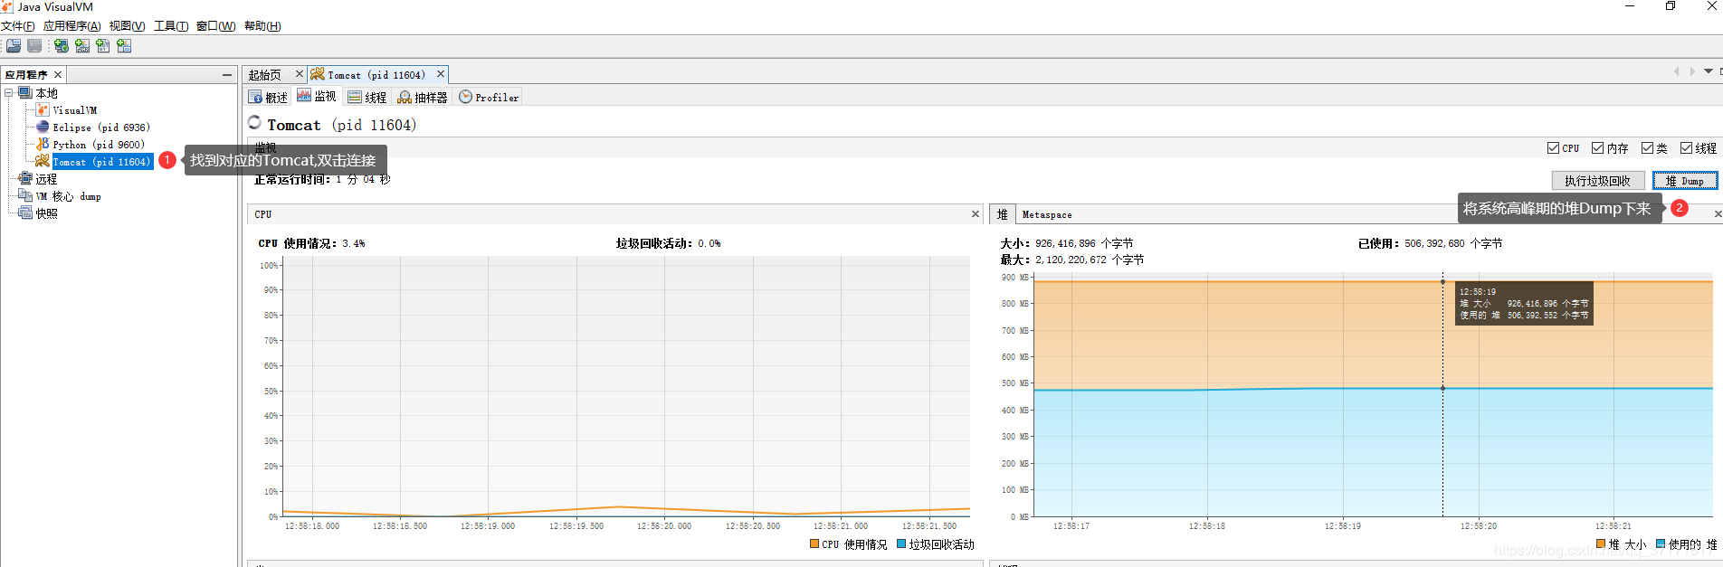
Task: Click the 本地 computer icon in tree
Action: pos(25,93)
